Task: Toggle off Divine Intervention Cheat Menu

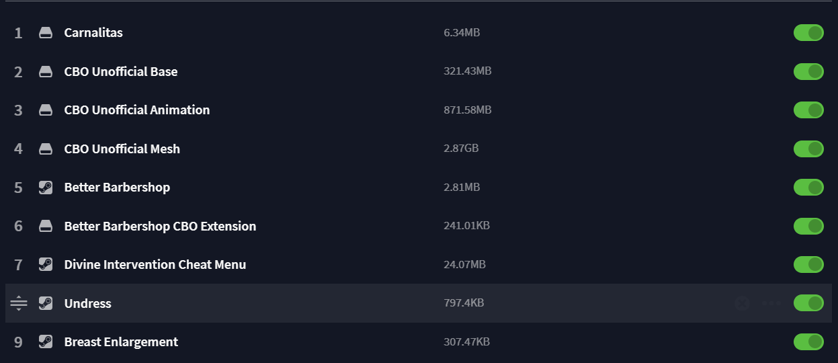Action: (808, 265)
